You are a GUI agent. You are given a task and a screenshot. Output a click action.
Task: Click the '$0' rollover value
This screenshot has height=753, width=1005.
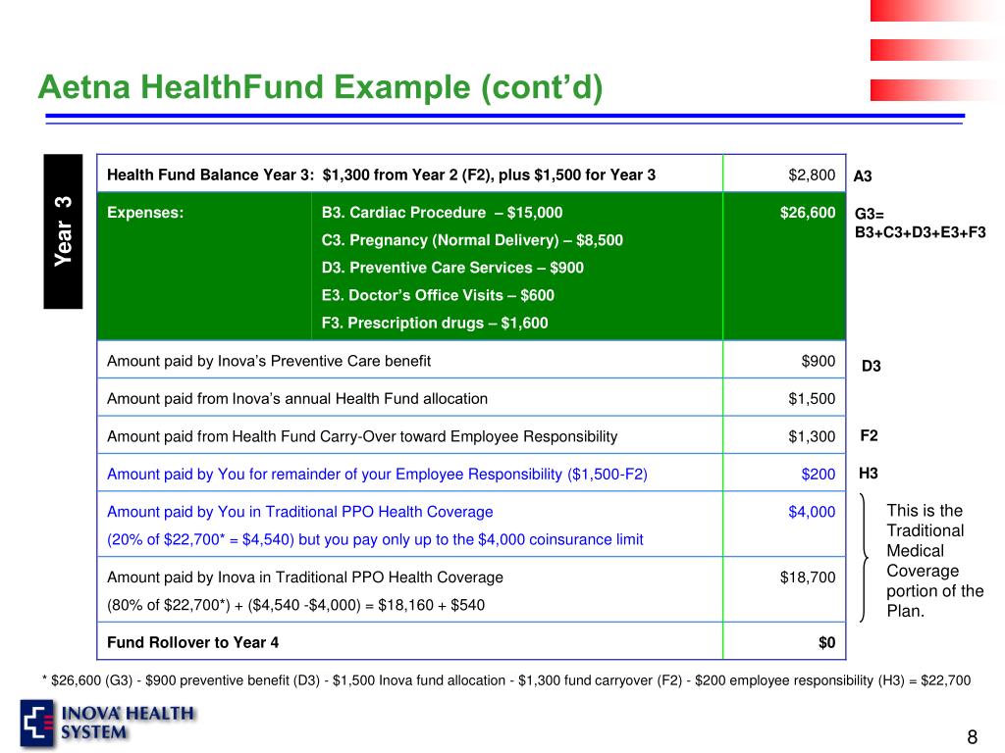point(826,643)
